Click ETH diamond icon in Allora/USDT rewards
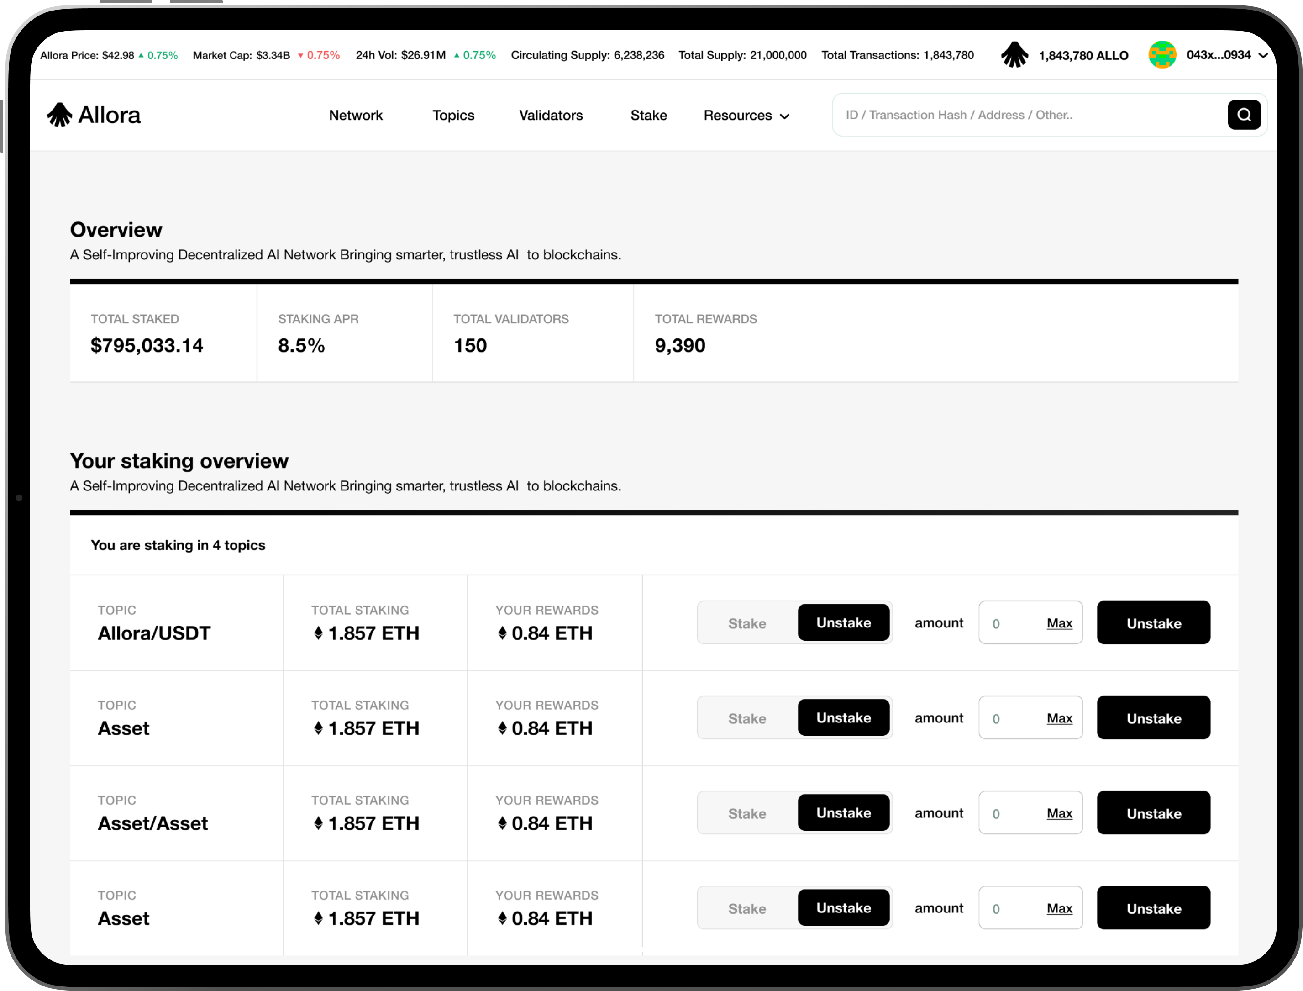This screenshot has height=991, width=1303. (x=502, y=633)
